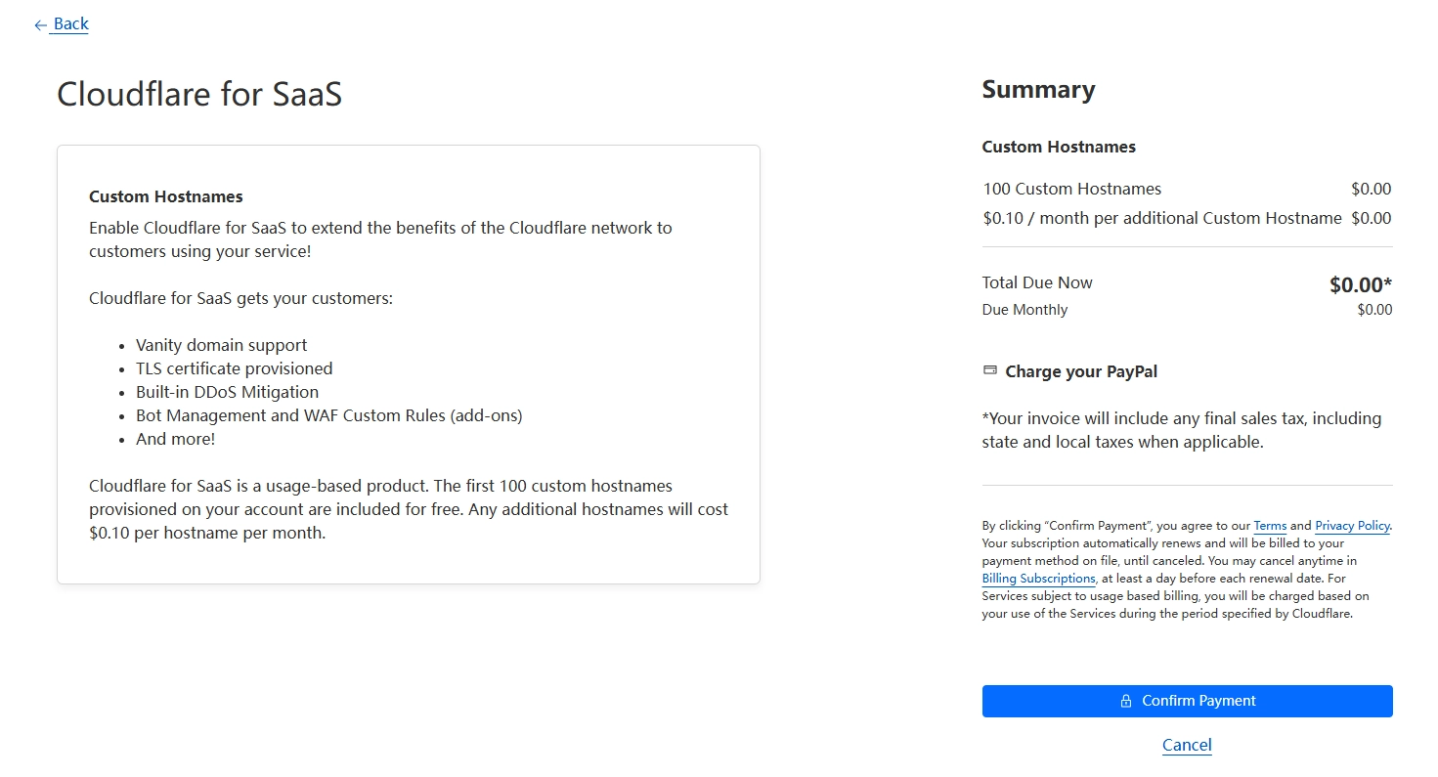Screen dimensions: 1438x777
Task: Click the $0.10 per additional Custom Hostname line
Action: (1162, 218)
